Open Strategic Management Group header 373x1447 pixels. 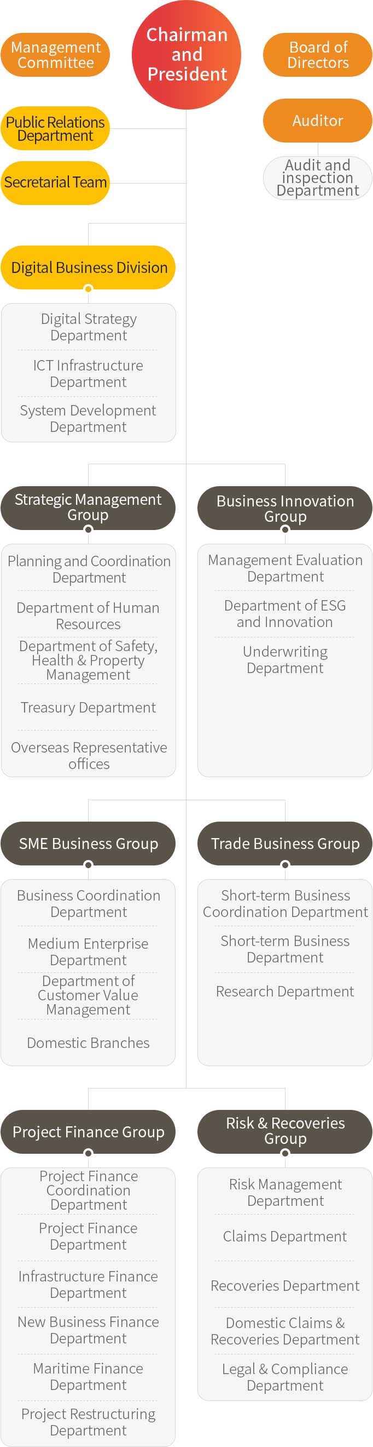coord(88,508)
